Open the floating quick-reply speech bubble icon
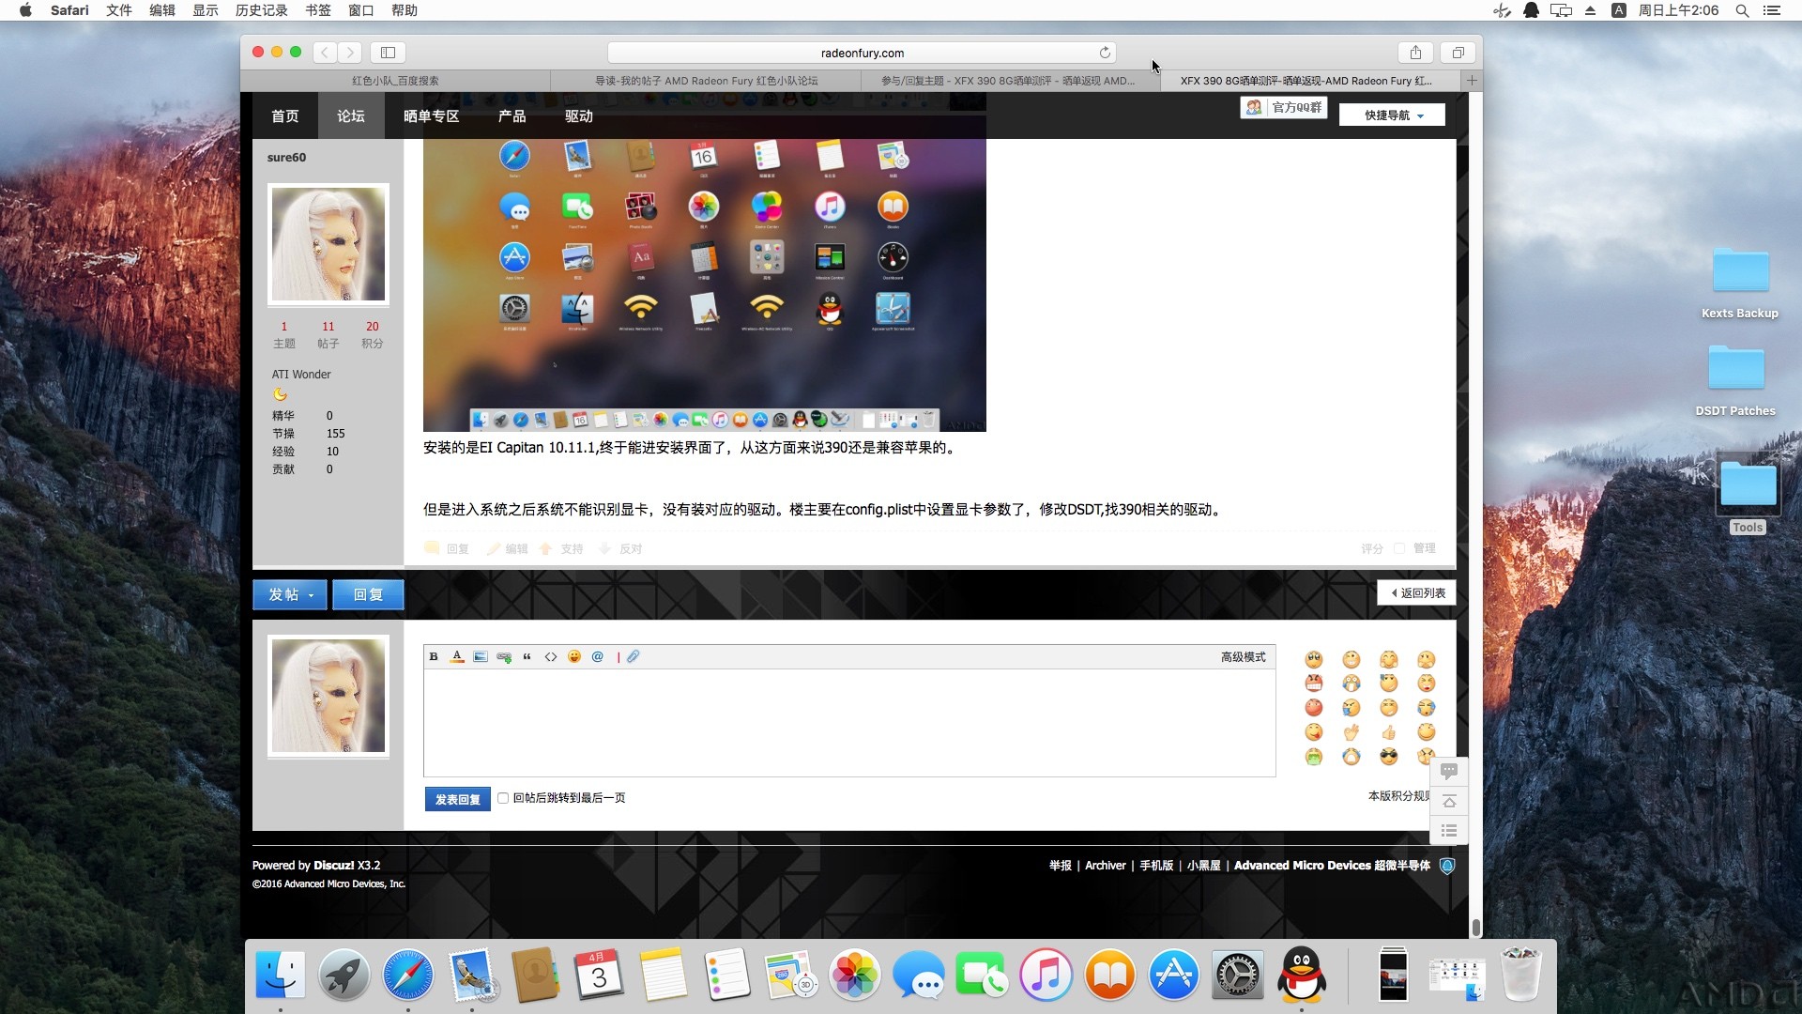 (x=1449, y=772)
